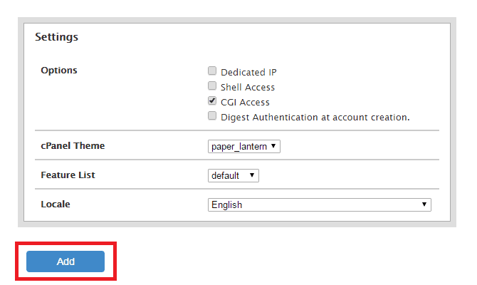
Task: Click the "Feature List" row label
Action: (68, 175)
